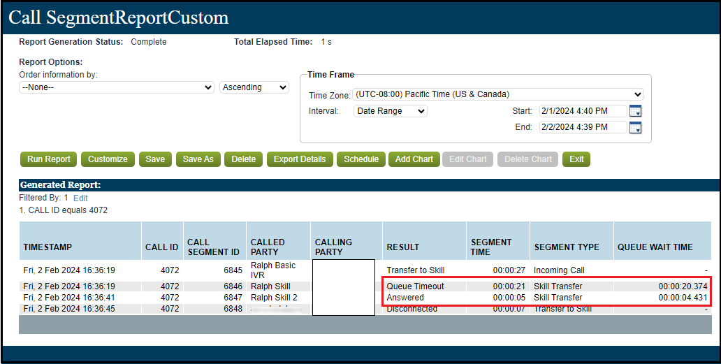Expand the Order information by dropdown
Screen dimensions: 721x364
(x=117, y=87)
